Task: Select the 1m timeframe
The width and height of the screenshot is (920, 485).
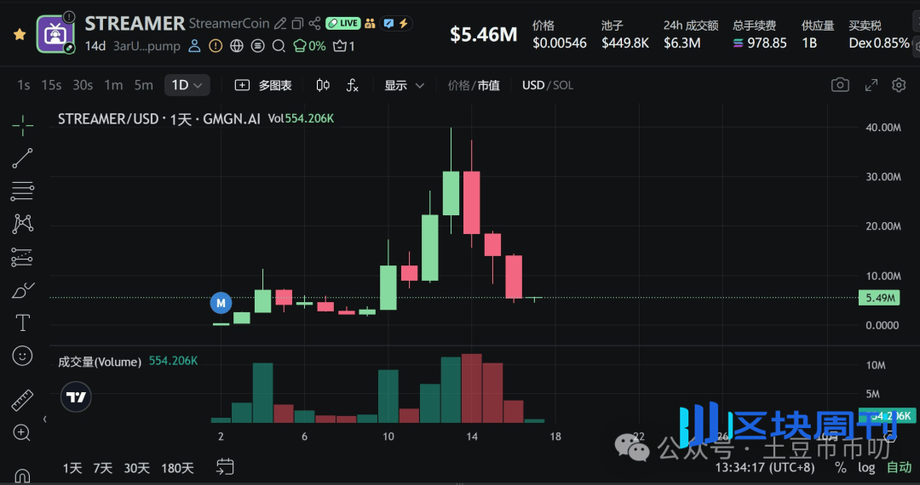Action: 113,86
